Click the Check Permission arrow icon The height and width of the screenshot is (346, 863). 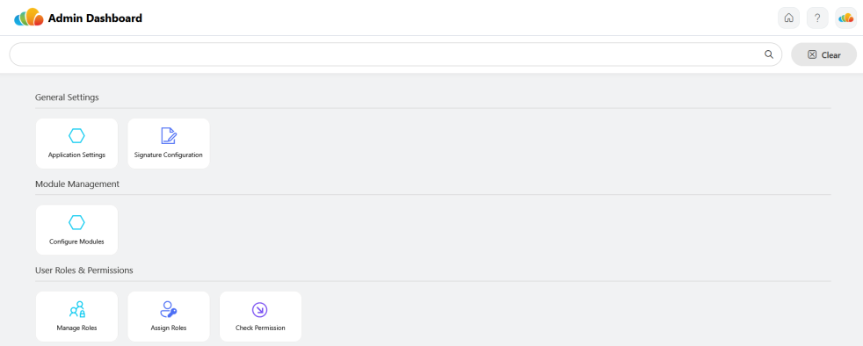259,310
